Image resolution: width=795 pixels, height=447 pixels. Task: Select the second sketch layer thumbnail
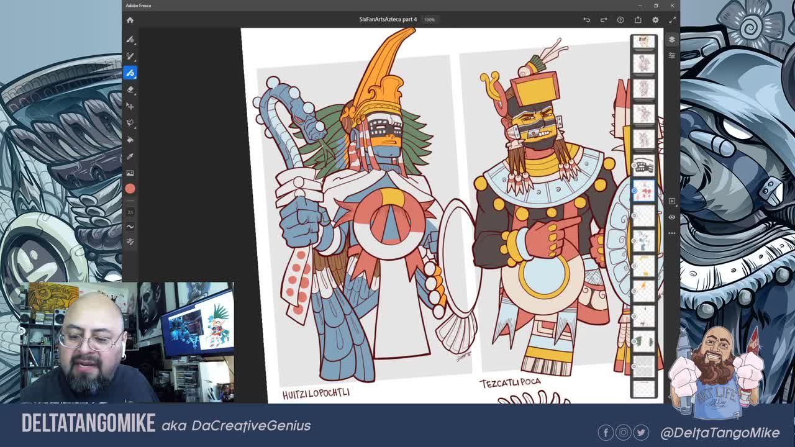[x=643, y=63]
